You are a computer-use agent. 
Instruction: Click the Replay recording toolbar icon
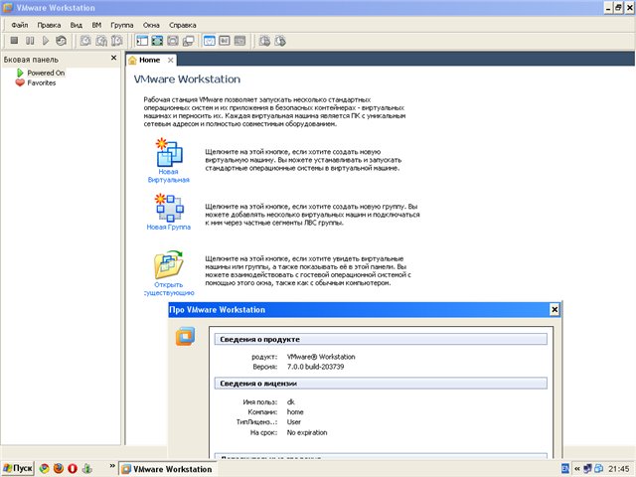pos(280,41)
